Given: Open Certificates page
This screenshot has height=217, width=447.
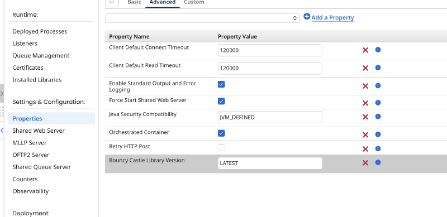Looking at the screenshot, I should click(x=28, y=67).
